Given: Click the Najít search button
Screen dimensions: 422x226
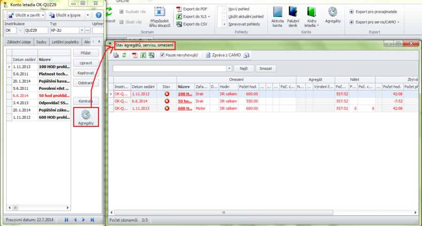Looking at the screenshot, I should pos(243,68).
